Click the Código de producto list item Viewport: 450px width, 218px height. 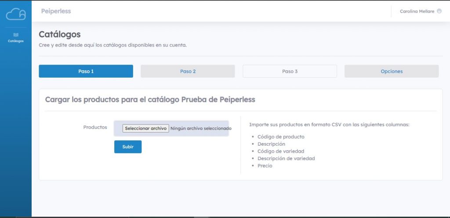pos(281,137)
